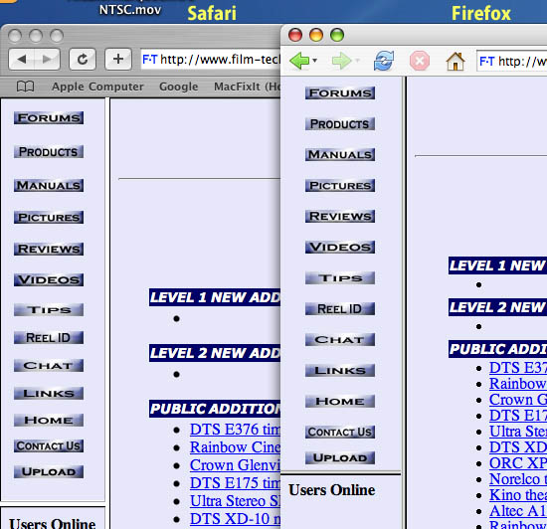
Task: Click Safari address bar URL field
Action: pos(211,60)
